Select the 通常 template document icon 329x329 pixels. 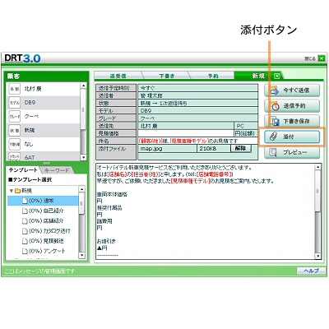pyautogui.click(x=25, y=201)
